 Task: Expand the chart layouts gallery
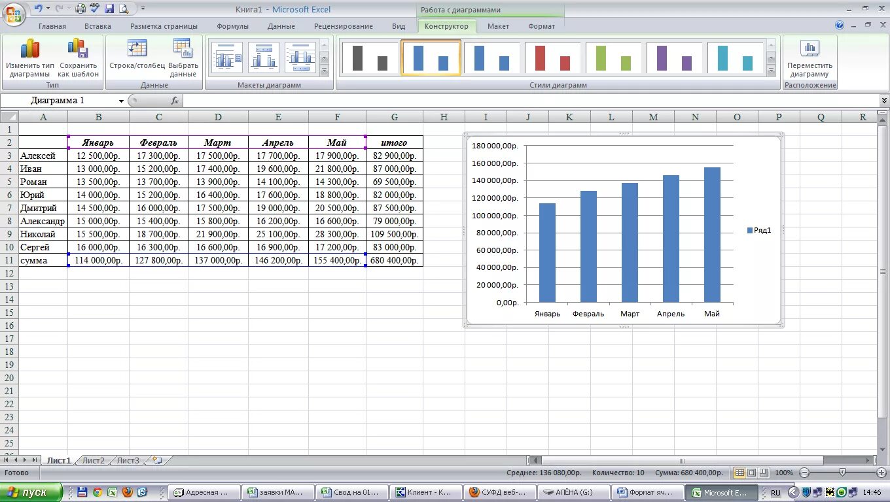click(x=324, y=70)
